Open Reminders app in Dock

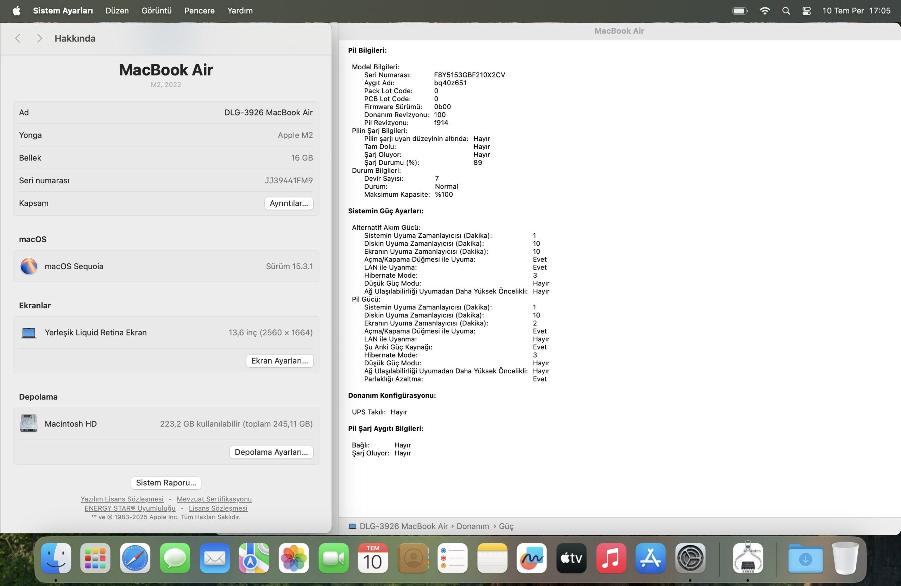pos(452,558)
